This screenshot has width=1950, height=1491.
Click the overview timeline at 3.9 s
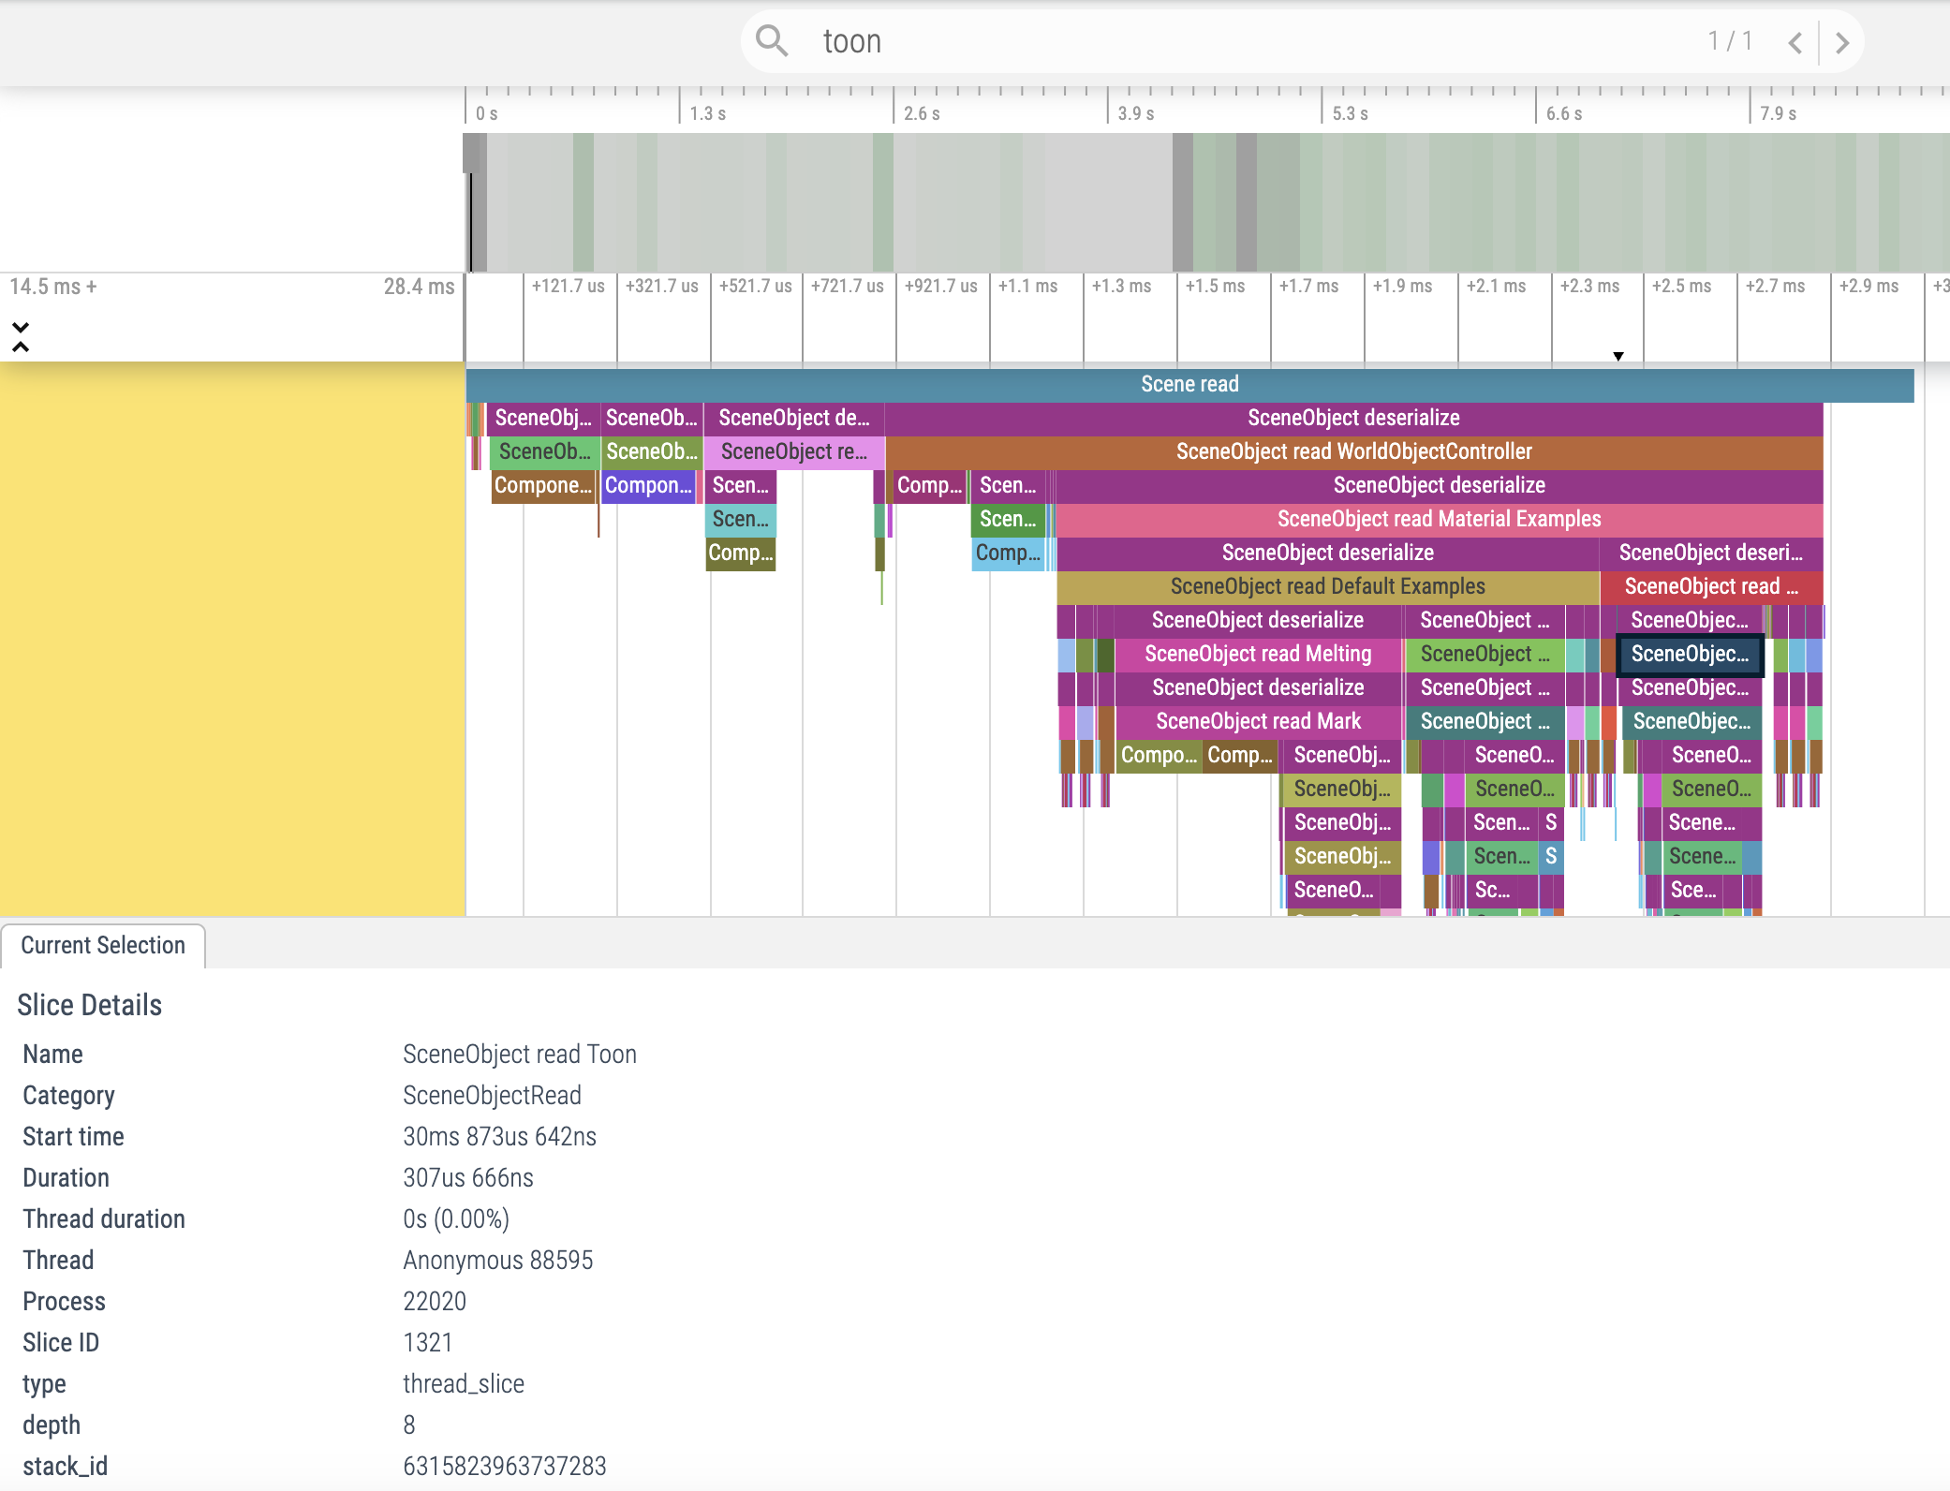[1109, 201]
